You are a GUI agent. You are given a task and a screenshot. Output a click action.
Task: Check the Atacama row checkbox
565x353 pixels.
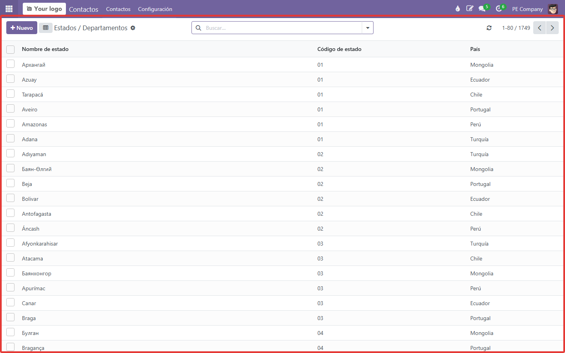tap(11, 258)
